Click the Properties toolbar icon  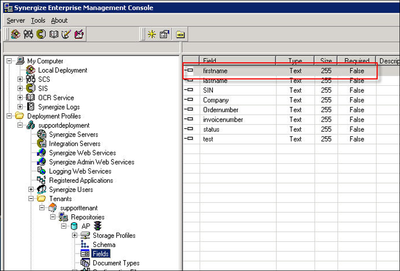pyautogui.click(x=164, y=34)
